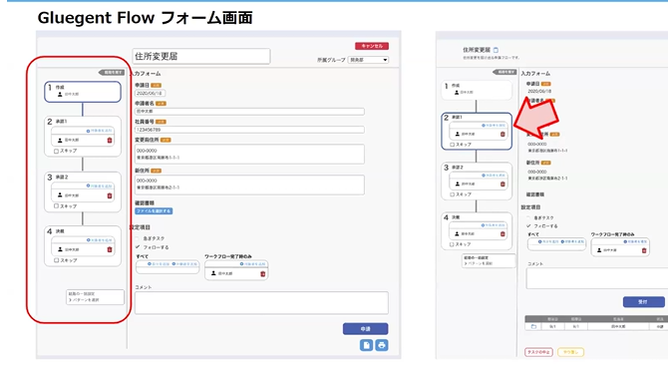This screenshot has height=375, width=668.
Task: Check スキップ under step 4 決裁, right form
Action: pos(452,244)
